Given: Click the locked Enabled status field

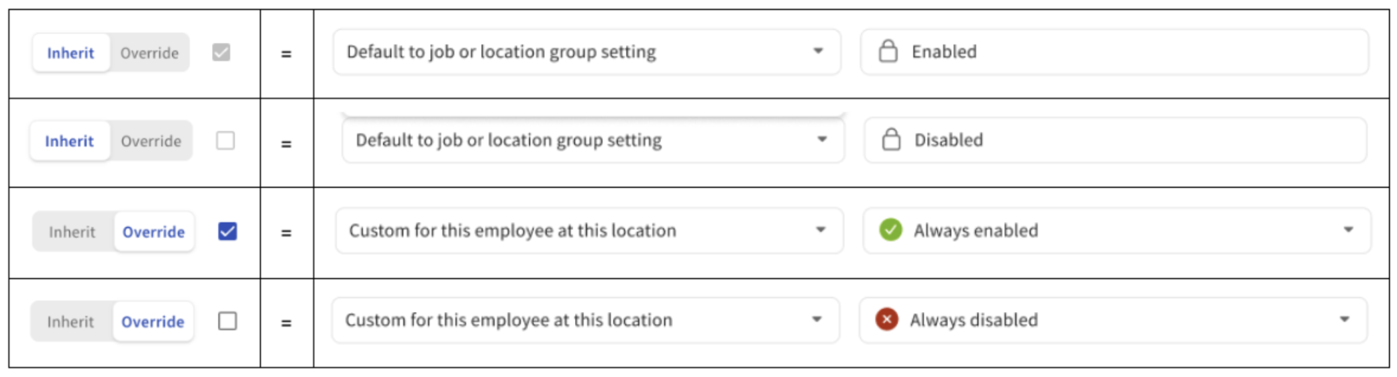Looking at the screenshot, I should [1115, 52].
